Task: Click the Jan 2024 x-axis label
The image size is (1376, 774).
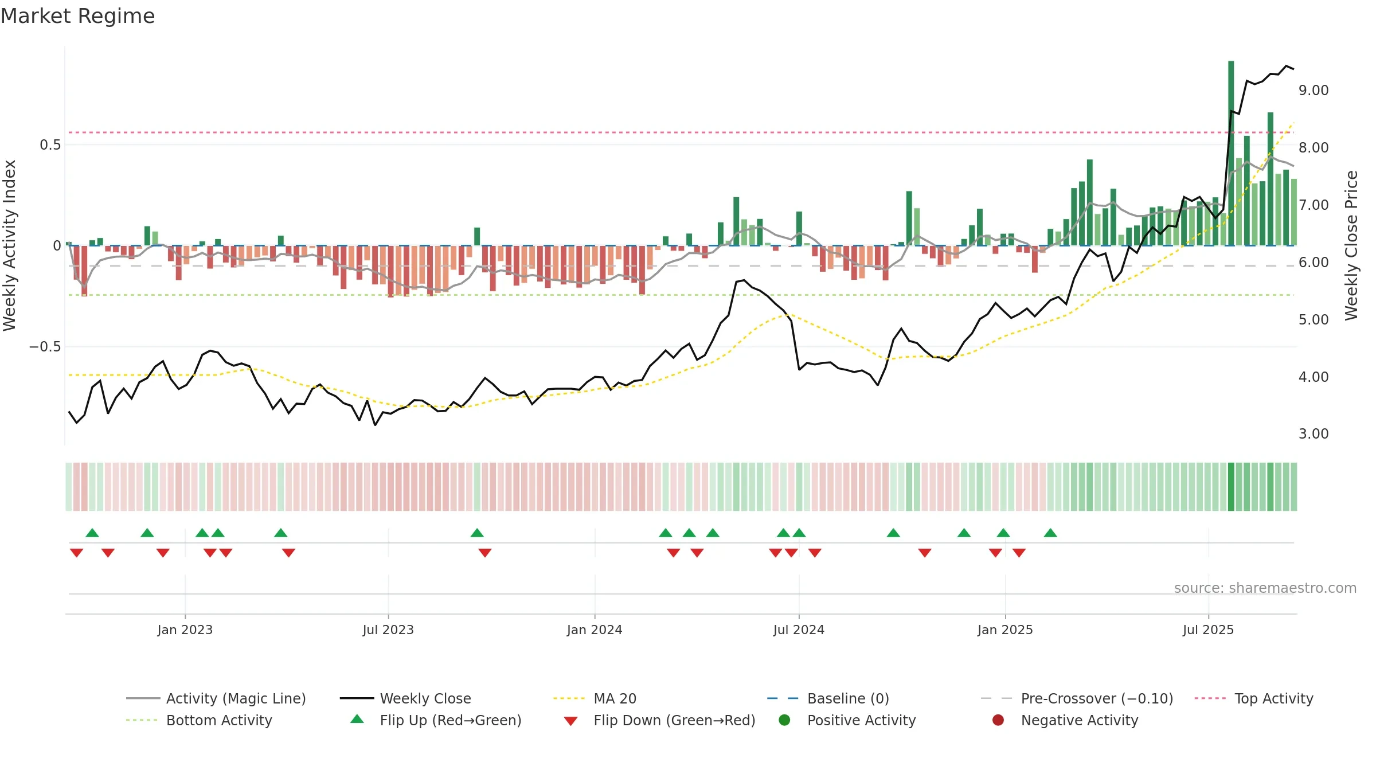Action: (595, 630)
